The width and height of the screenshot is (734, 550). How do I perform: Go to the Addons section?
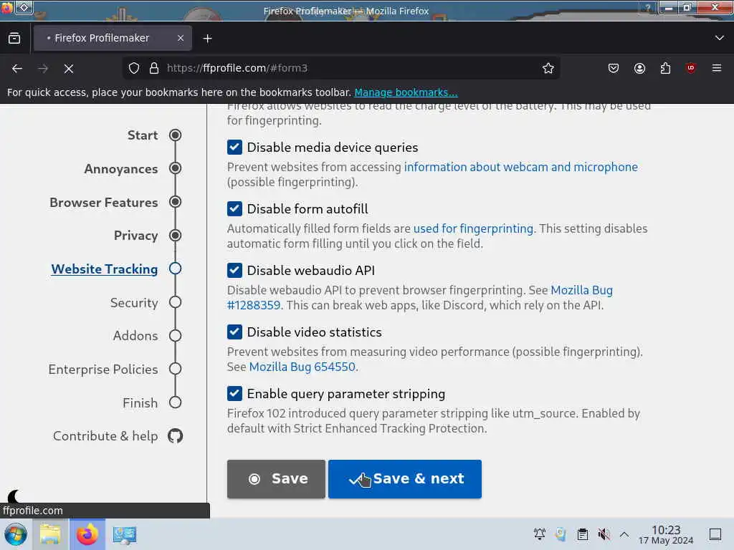135,336
